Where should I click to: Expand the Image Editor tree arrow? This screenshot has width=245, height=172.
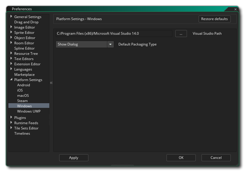click(x=11, y=27)
